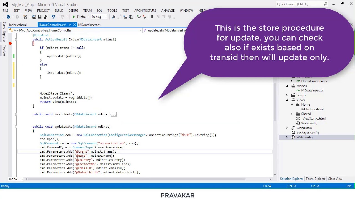Select Index.cshtml under the Home folder
The height and width of the screenshot is (199, 355).
315,109
